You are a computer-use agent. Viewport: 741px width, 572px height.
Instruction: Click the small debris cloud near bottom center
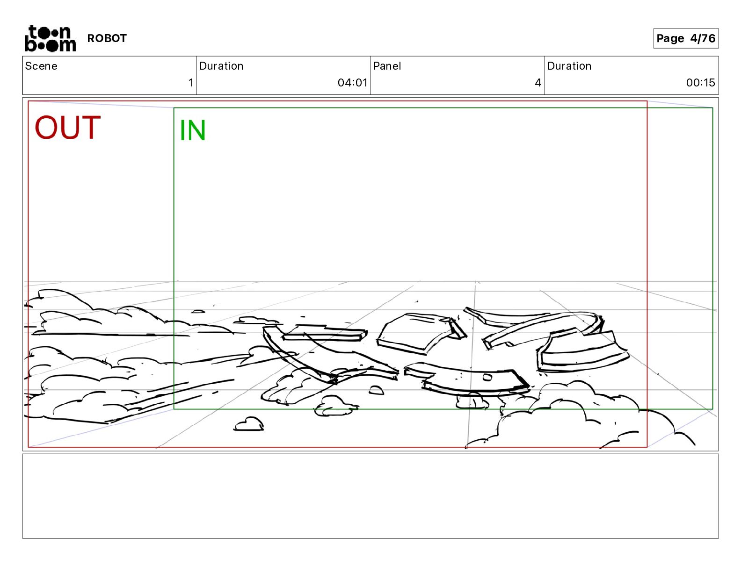pos(249,424)
